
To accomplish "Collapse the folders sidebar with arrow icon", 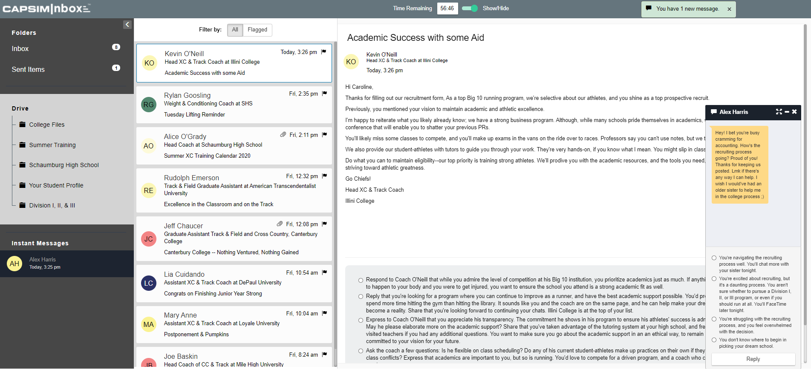I will pyautogui.click(x=127, y=25).
